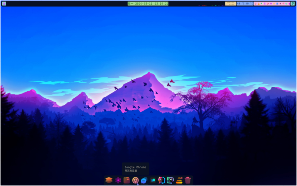
Task: Click the volume speaker icon in tray
Action: click(x=286, y=3)
